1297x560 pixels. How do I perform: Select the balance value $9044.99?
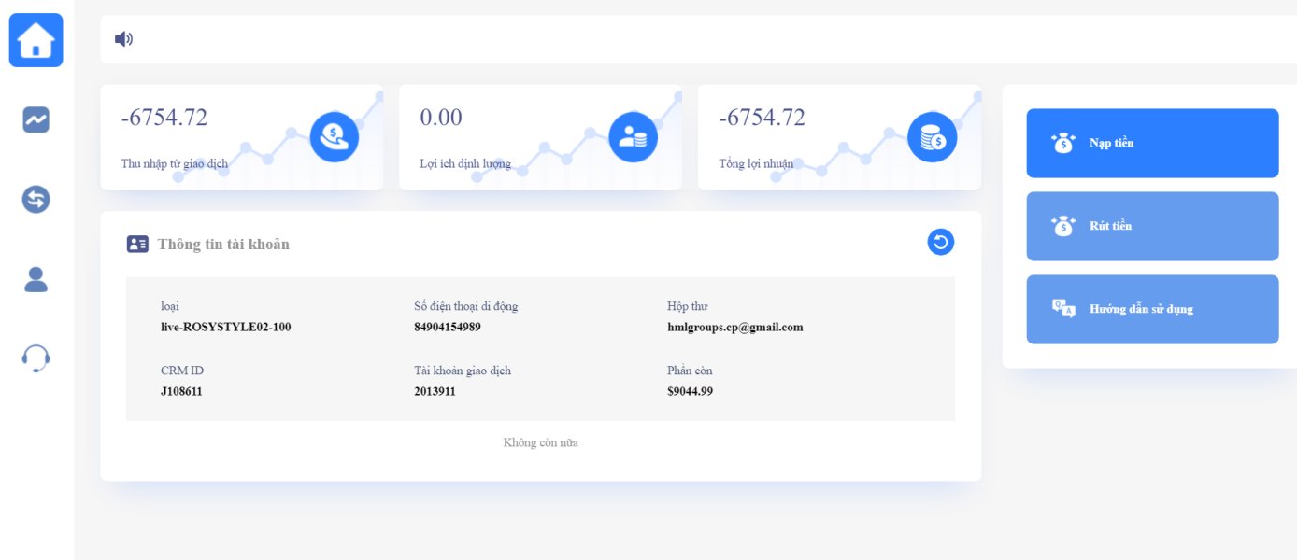(690, 392)
